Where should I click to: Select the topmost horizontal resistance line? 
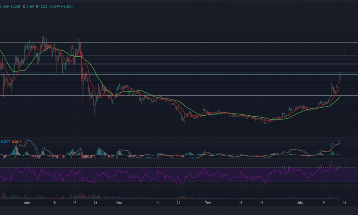coord(184,42)
